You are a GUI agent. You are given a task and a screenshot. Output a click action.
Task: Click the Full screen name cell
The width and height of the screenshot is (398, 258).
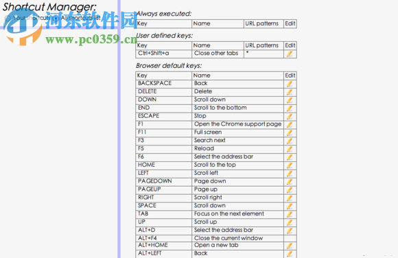pos(237,132)
